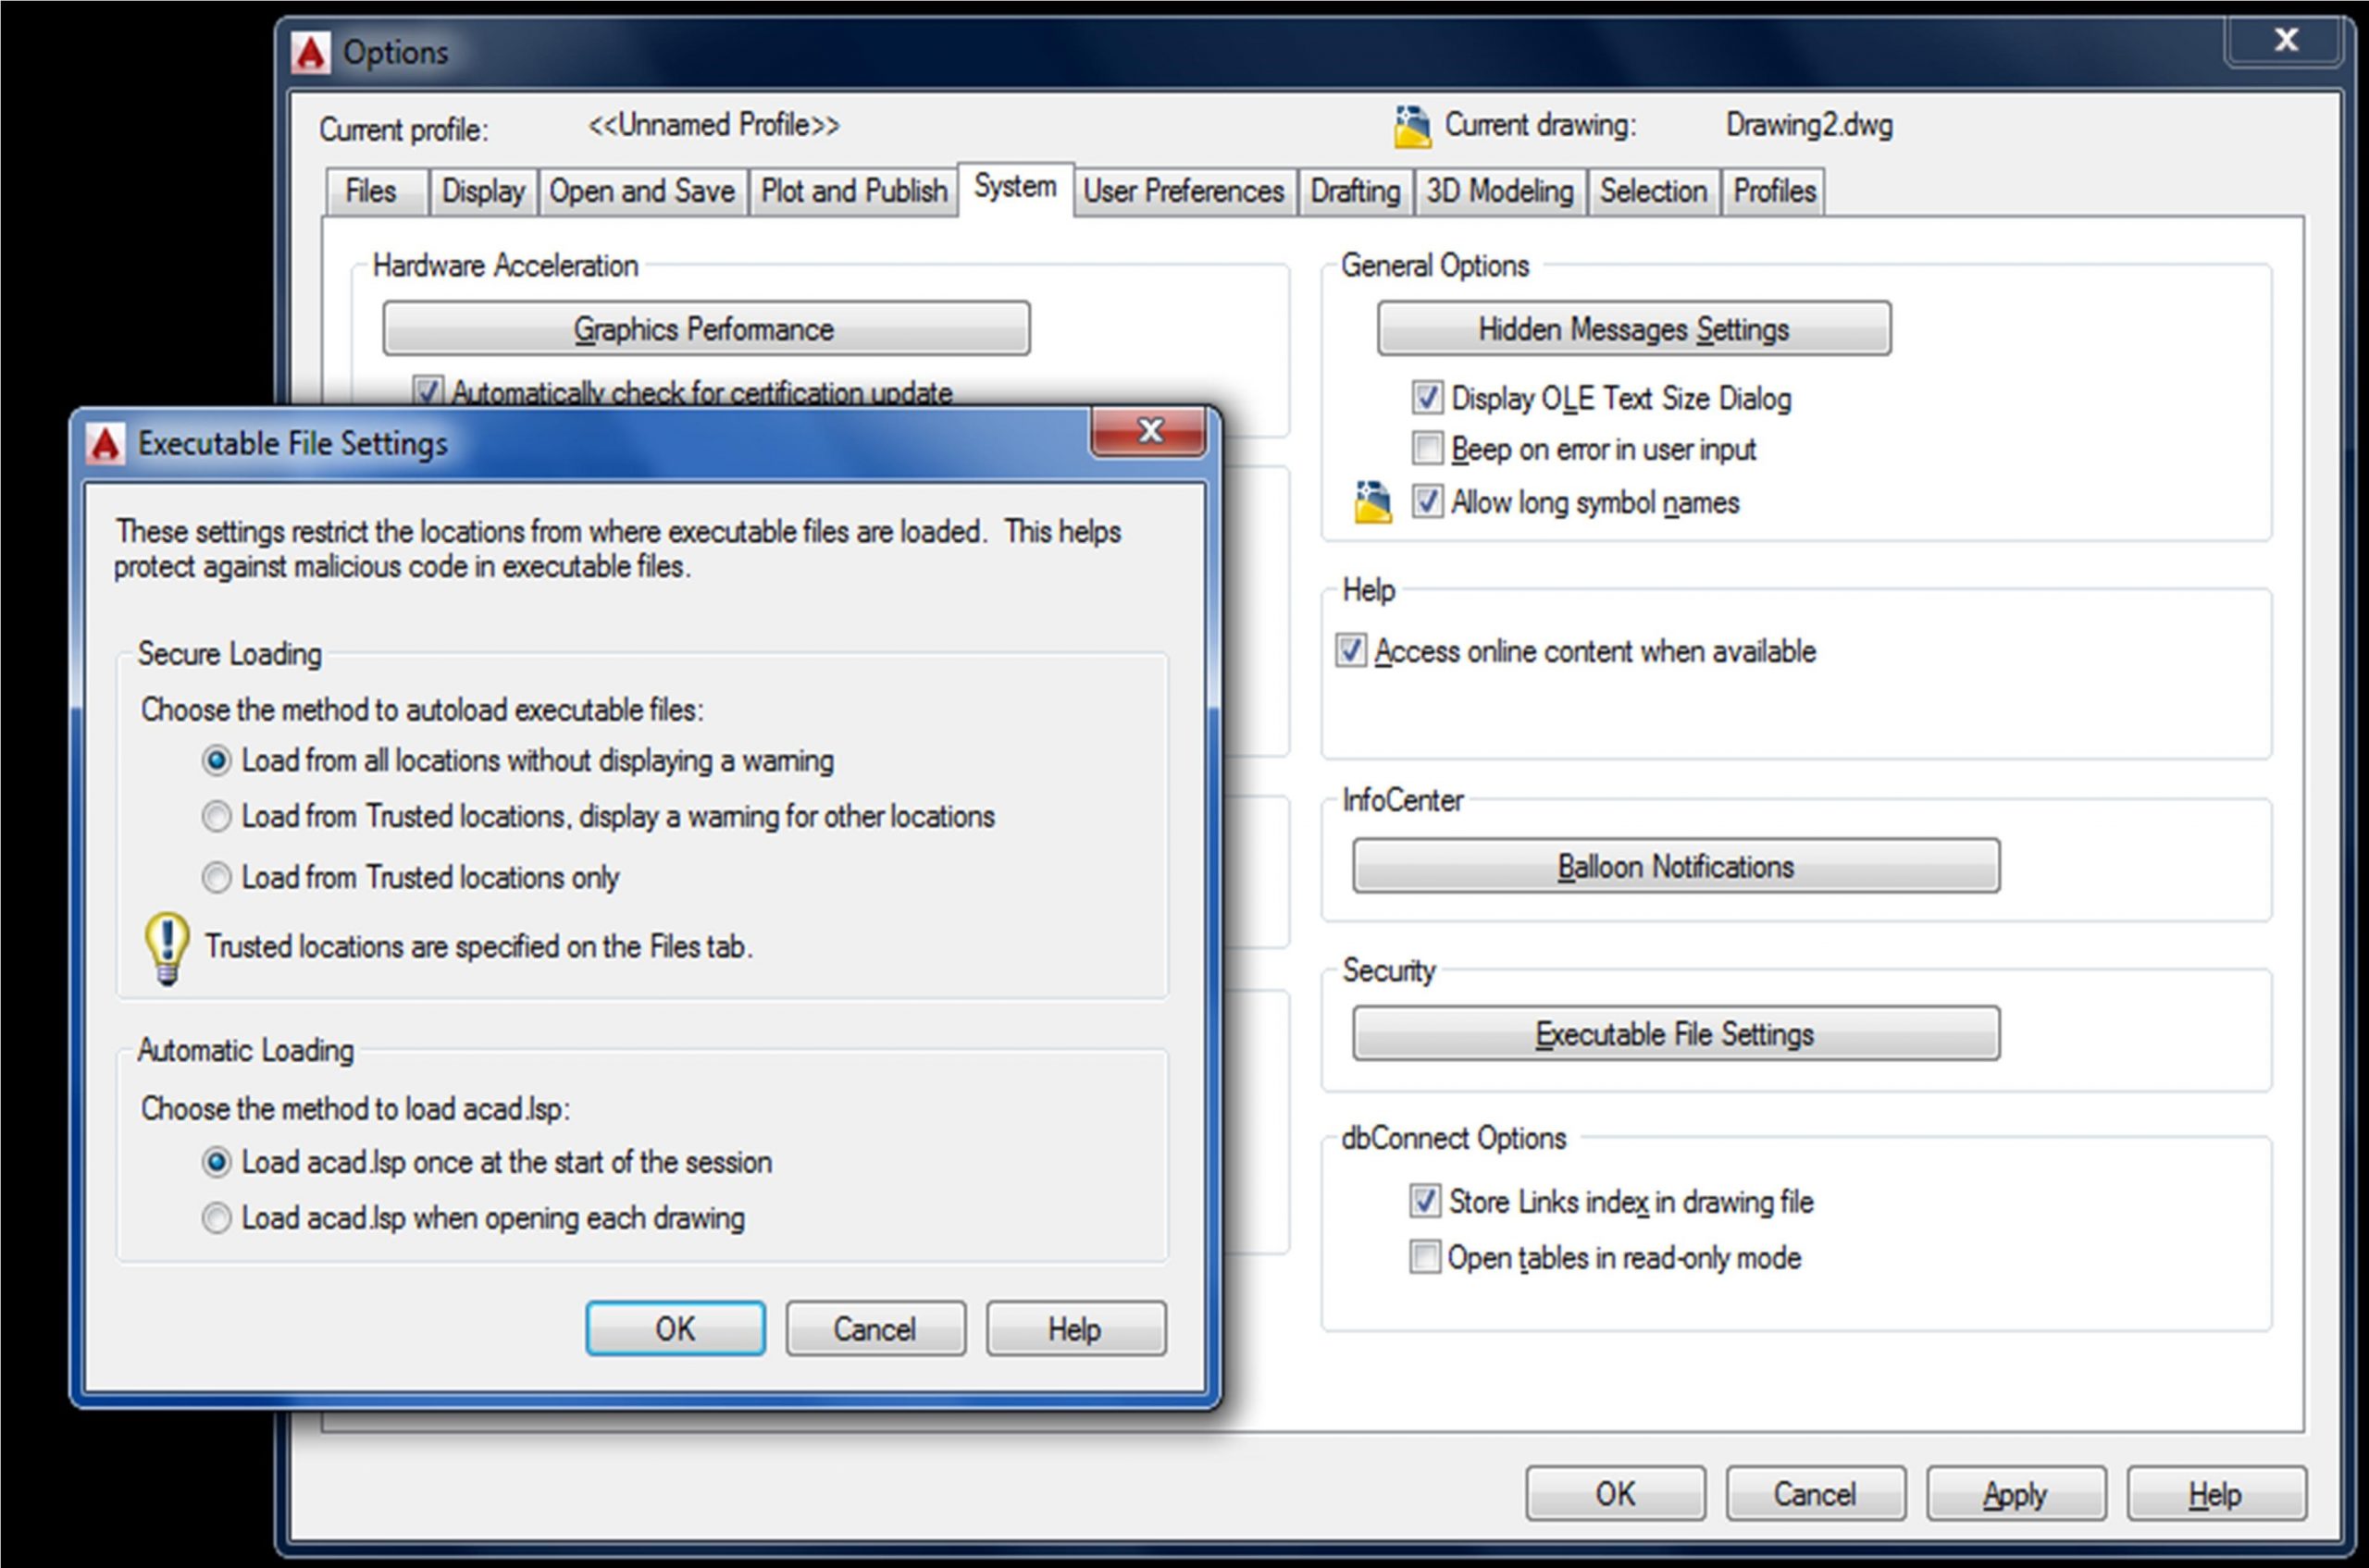
Task: Open the User Preferences tab
Action: (1184, 191)
